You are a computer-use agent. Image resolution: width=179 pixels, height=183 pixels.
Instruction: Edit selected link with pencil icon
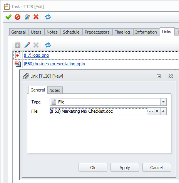(x=27, y=45)
